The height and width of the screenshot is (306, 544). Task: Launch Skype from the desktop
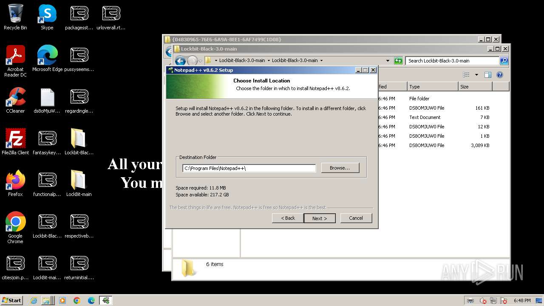(x=47, y=17)
